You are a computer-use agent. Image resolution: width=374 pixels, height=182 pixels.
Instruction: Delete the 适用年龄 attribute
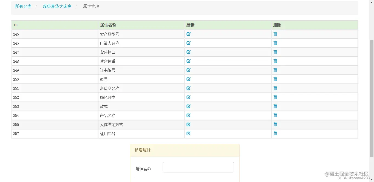[x=275, y=133]
